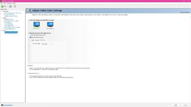This screenshot has height=107, width=191.
Task: Open the Desktop menu
Action: coord(9,3)
